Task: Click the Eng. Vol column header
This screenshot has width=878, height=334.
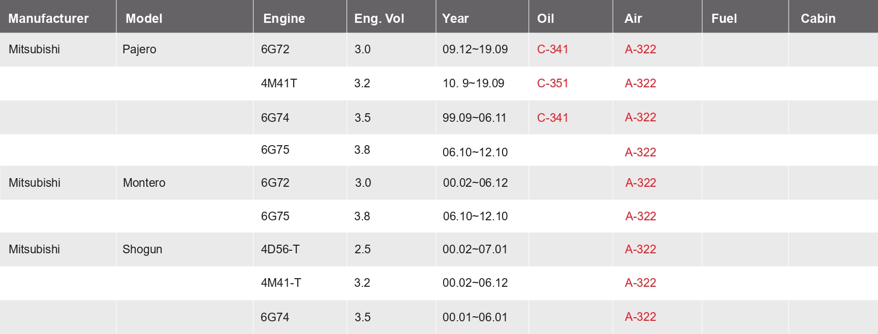Action: [379, 19]
